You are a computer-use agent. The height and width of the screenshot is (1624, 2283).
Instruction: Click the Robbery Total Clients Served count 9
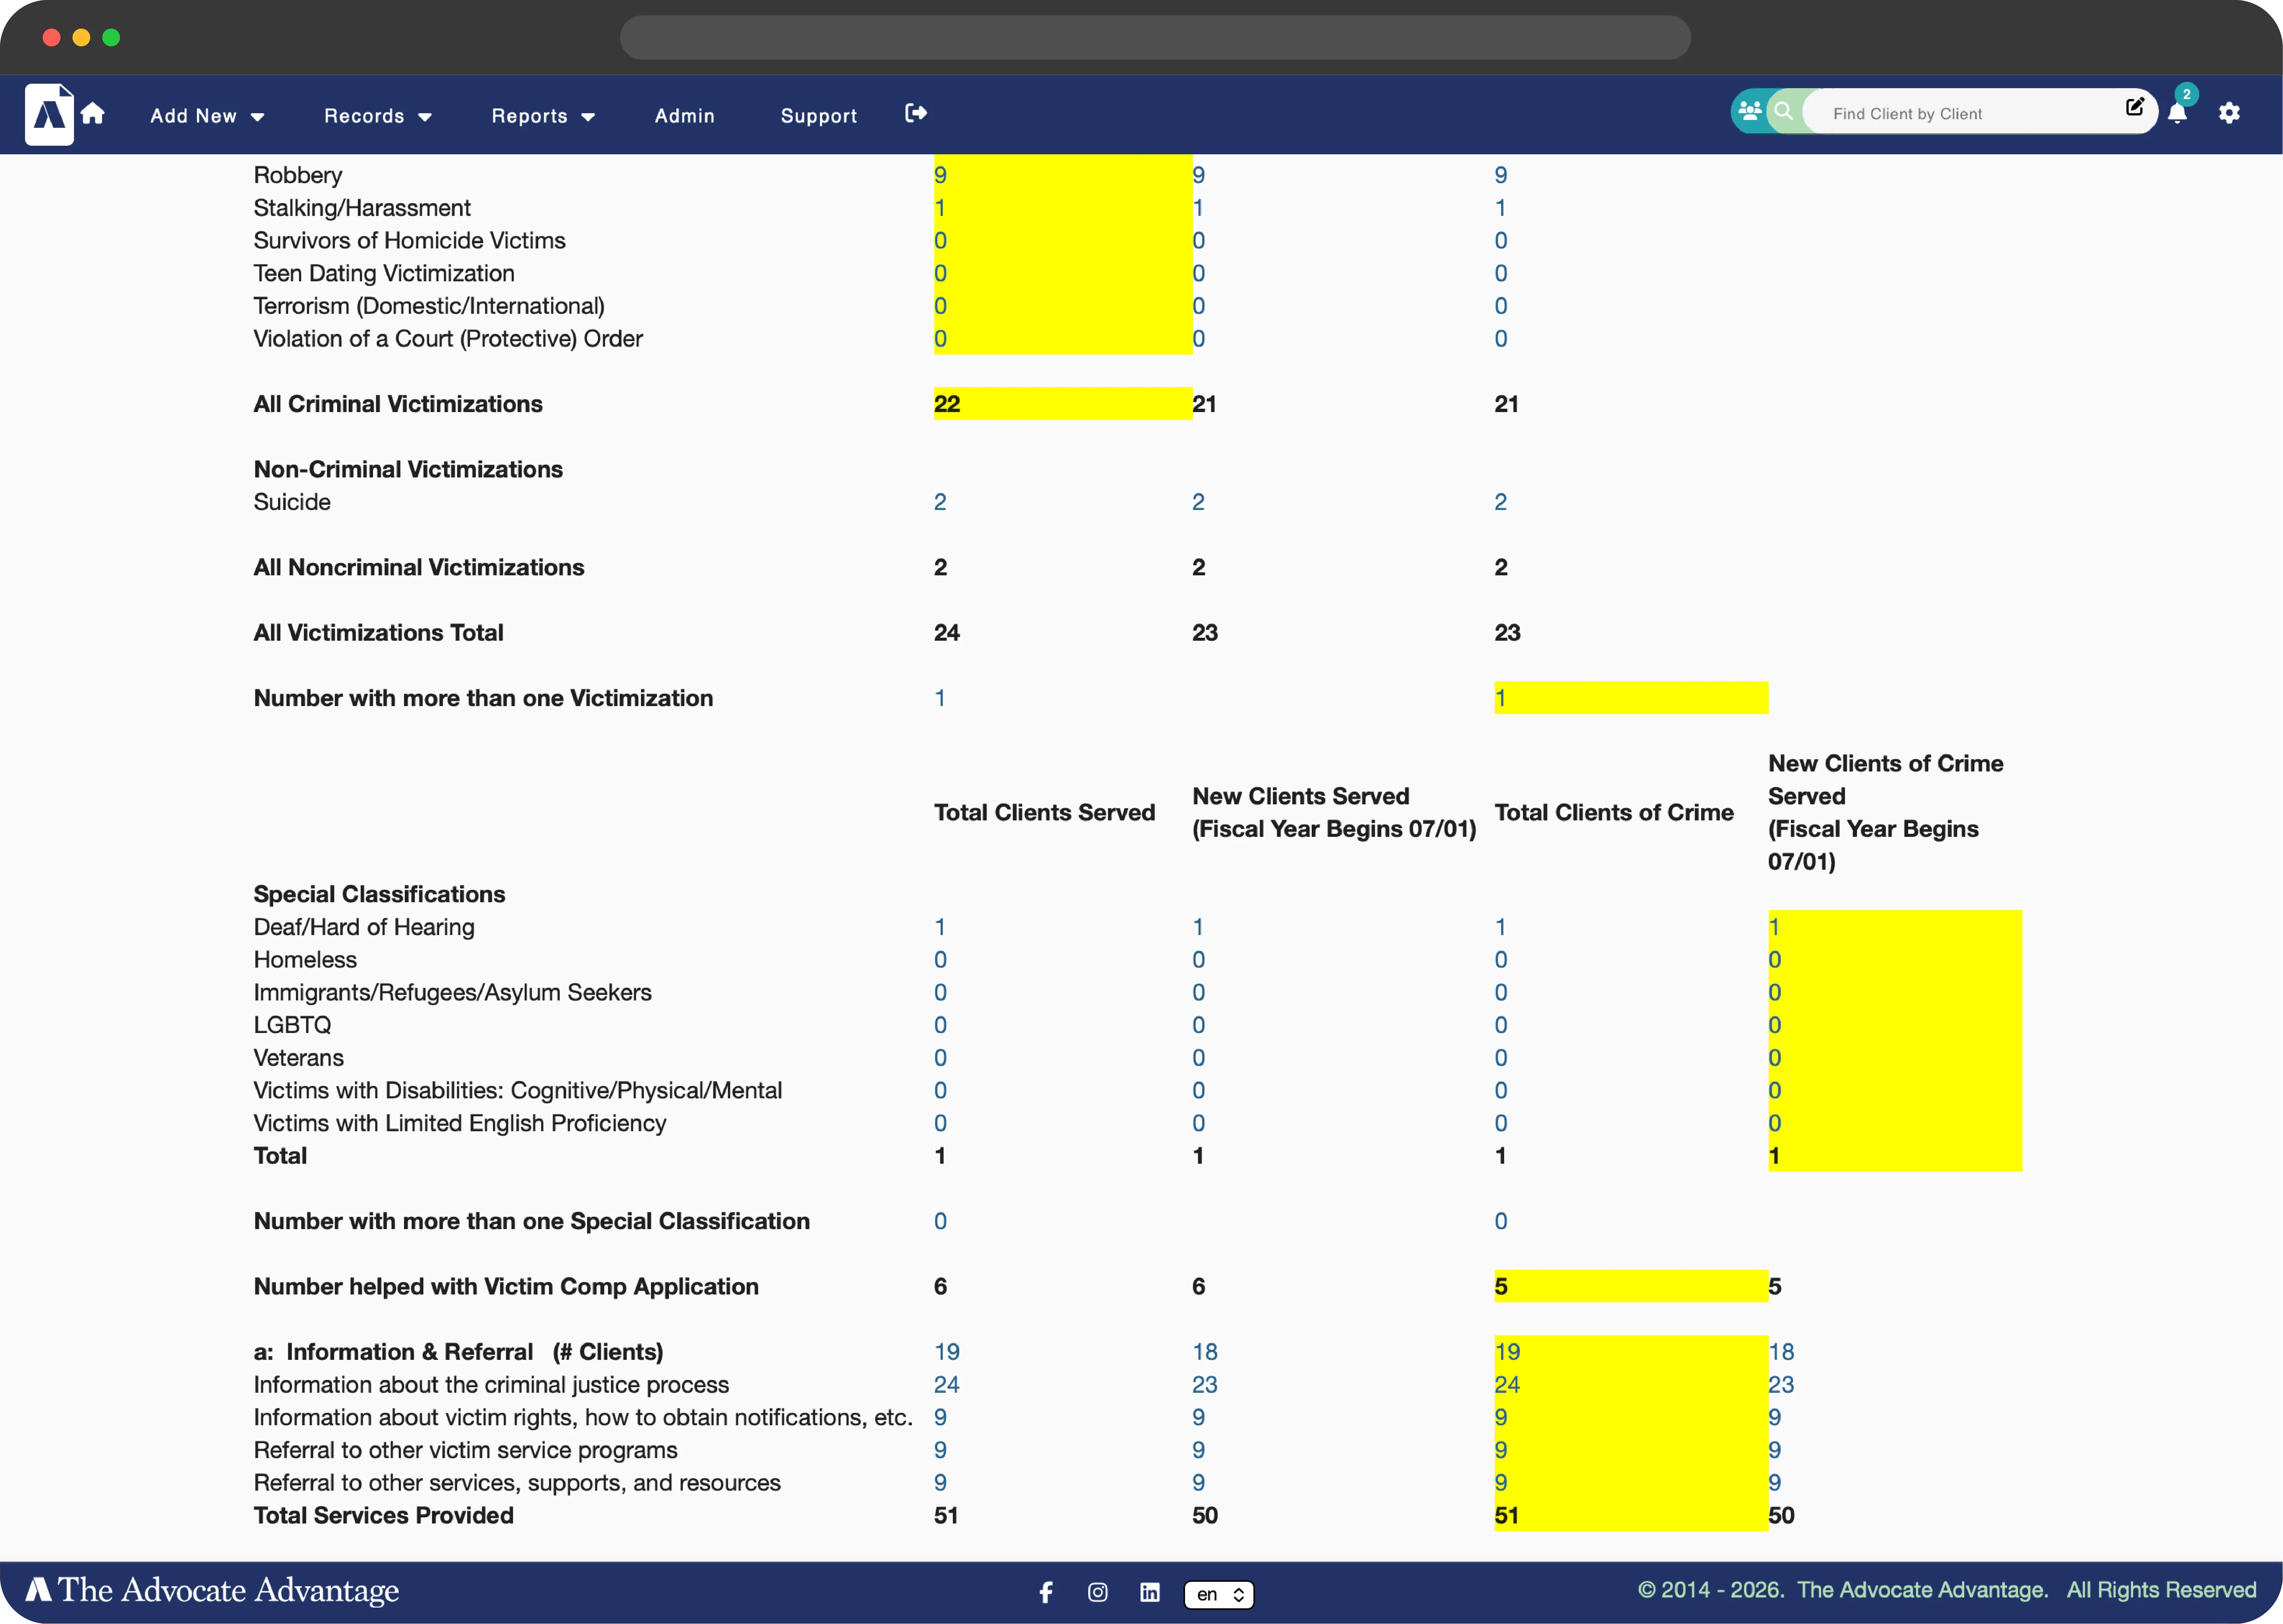940,175
